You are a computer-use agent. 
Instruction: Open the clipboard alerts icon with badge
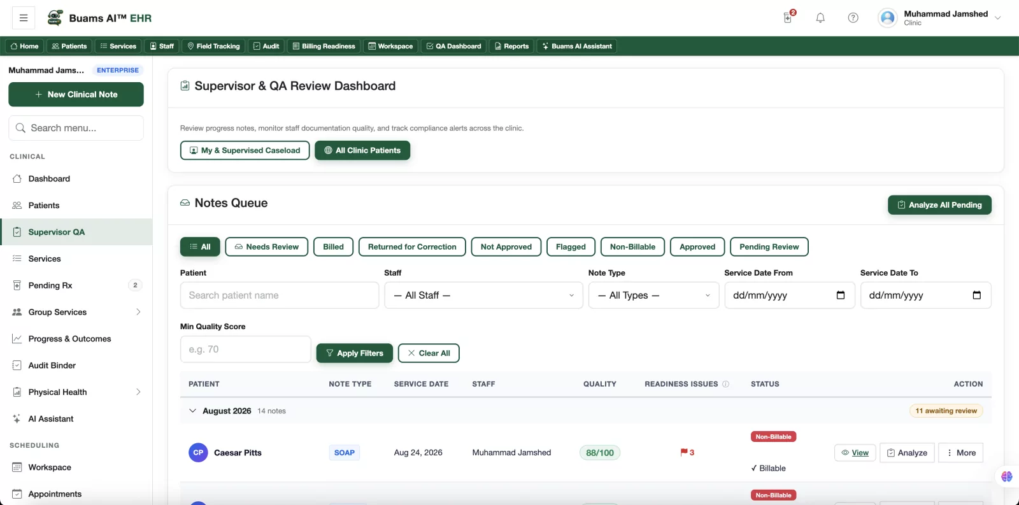pos(788,17)
